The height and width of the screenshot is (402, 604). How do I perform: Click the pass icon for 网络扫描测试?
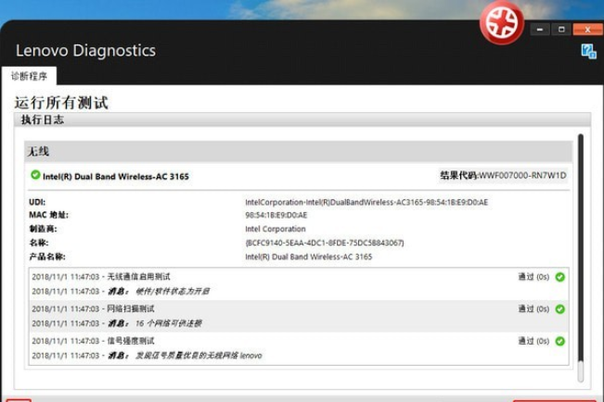(x=560, y=308)
